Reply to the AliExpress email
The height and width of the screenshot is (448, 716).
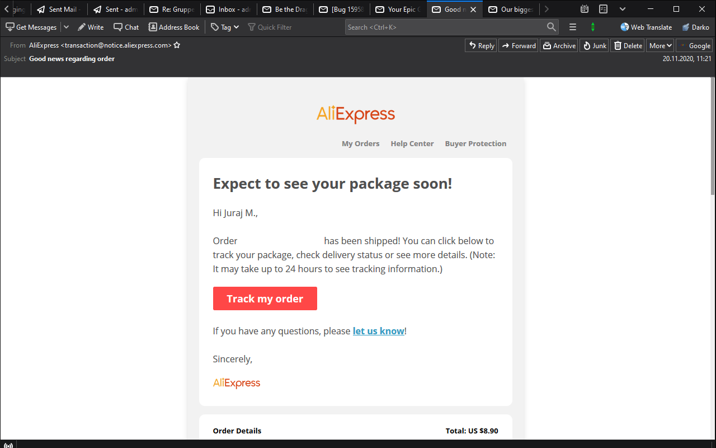coord(481,46)
